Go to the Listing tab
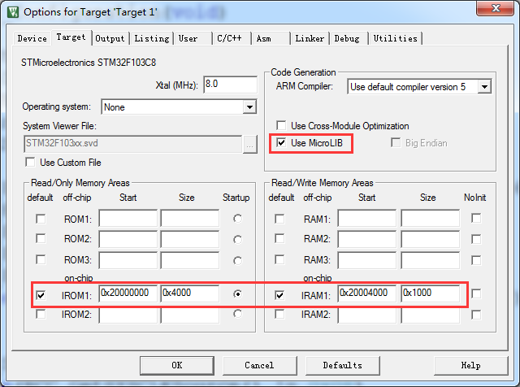Screen dimensions: 520x387 tap(152, 38)
